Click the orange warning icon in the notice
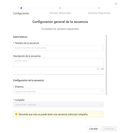The height and width of the screenshot is (133, 120). 16,114
